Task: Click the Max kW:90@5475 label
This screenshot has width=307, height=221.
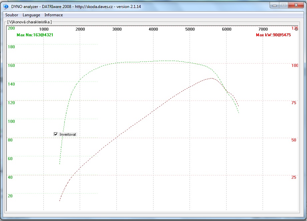Action: pyautogui.click(x=273, y=35)
